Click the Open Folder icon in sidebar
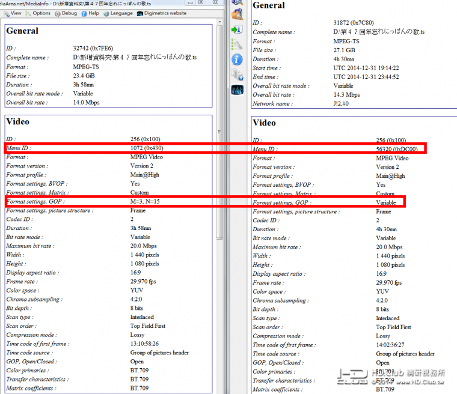This screenshot has width=457, height=394. [237, 14]
